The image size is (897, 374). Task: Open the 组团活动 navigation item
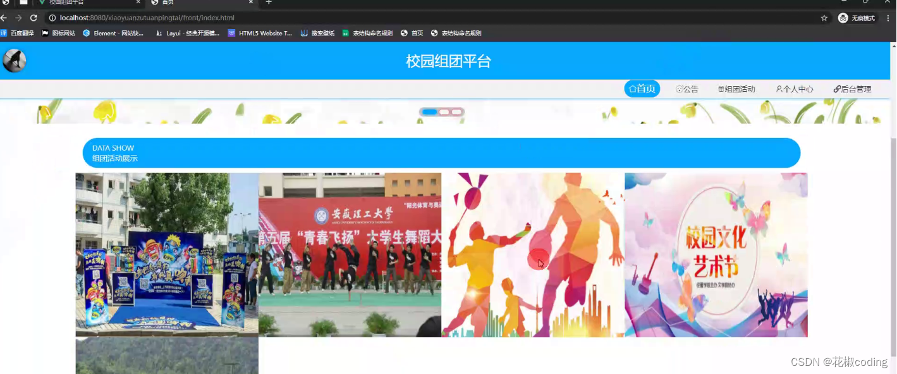click(x=737, y=89)
